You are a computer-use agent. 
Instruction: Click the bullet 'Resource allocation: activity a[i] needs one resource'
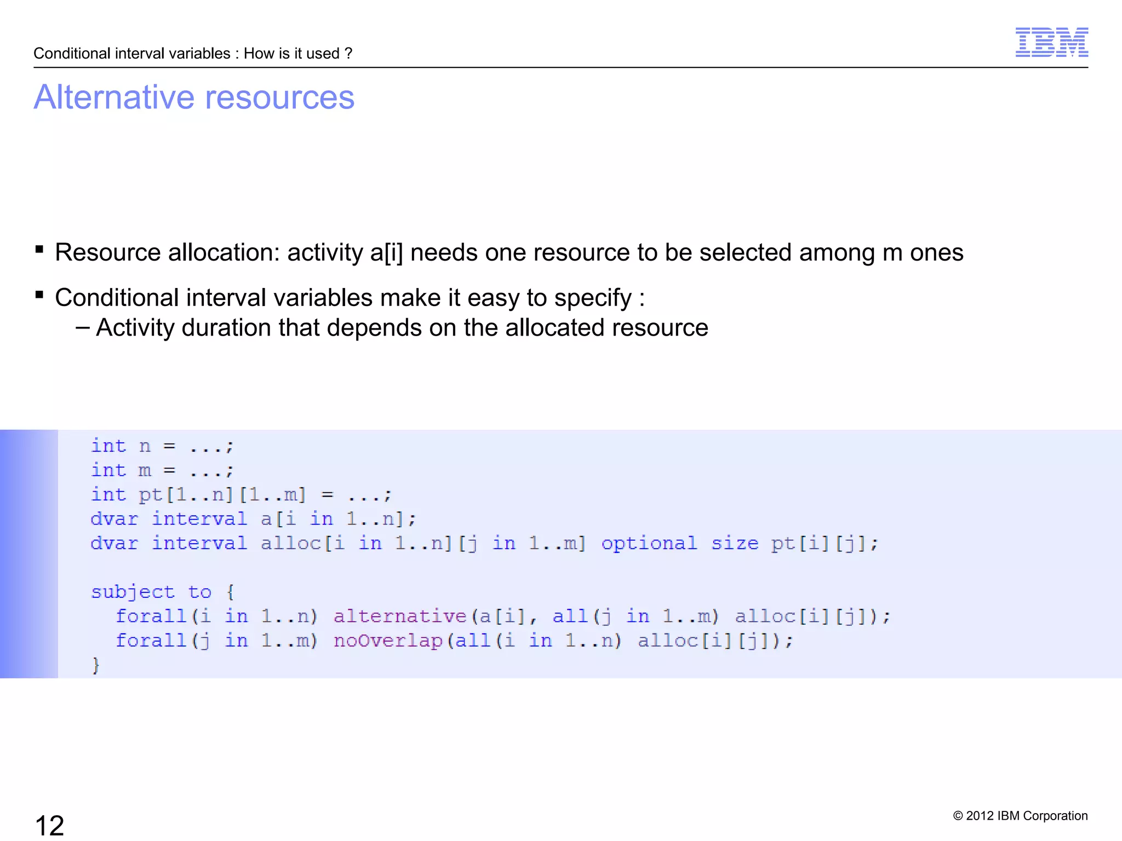[x=509, y=252]
